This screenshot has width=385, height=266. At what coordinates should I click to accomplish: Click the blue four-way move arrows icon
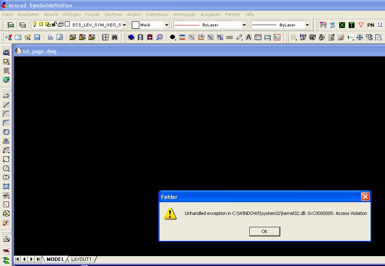click(x=360, y=37)
